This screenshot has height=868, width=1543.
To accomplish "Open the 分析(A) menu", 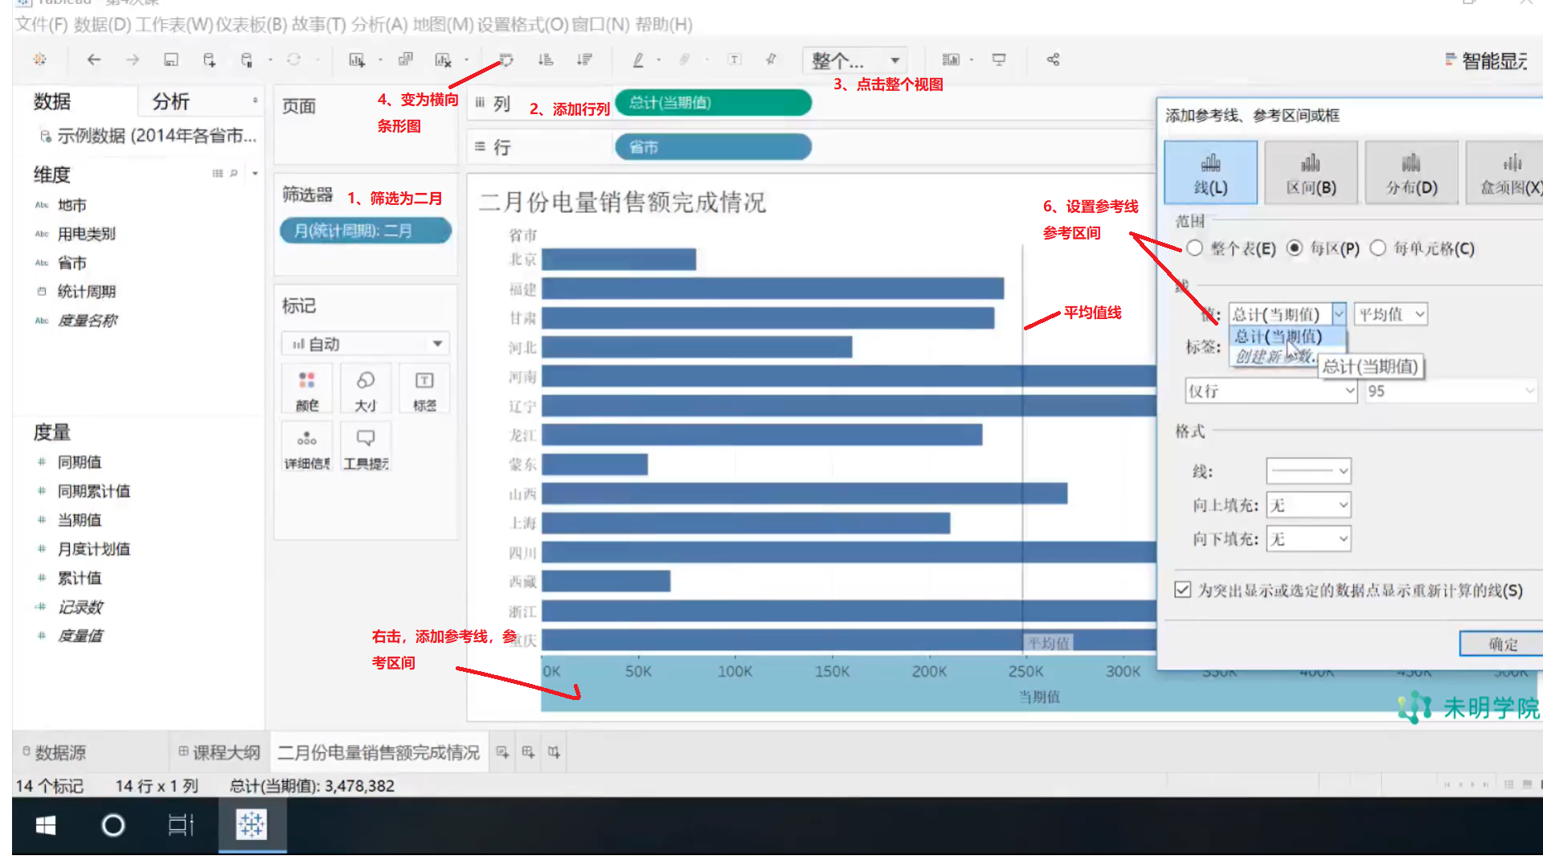I will 379,24.
